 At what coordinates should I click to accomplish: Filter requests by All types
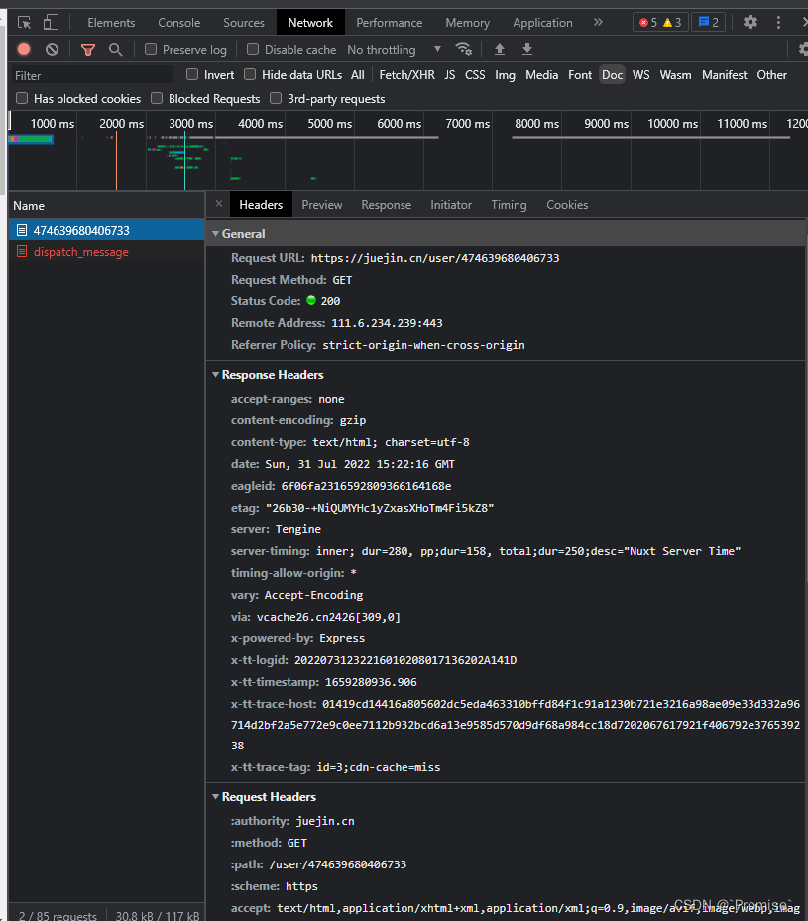point(358,75)
